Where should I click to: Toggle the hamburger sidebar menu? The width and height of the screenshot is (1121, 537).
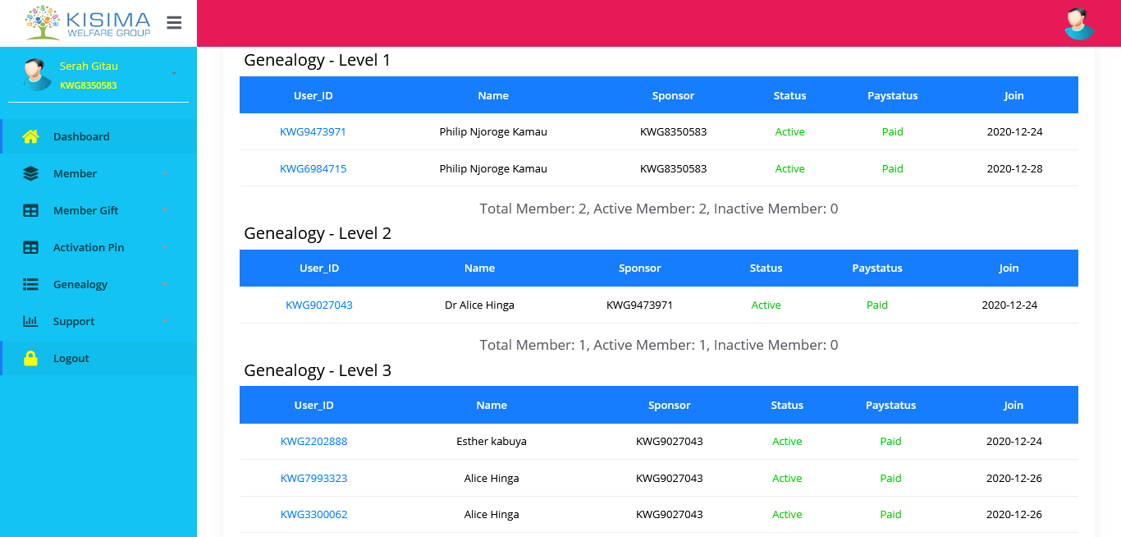point(174,23)
